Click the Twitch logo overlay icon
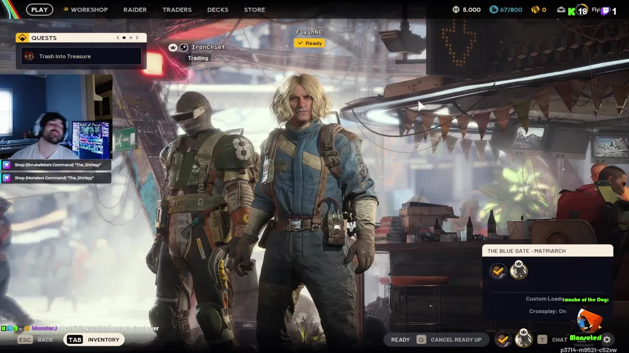Viewport: 629px width, 353px height. 605,10
